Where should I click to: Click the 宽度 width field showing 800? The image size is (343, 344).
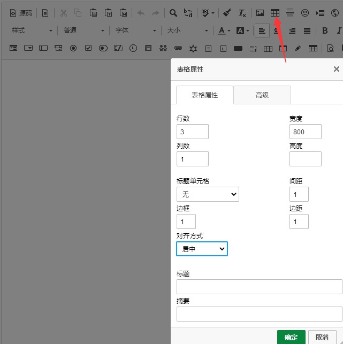coord(305,132)
